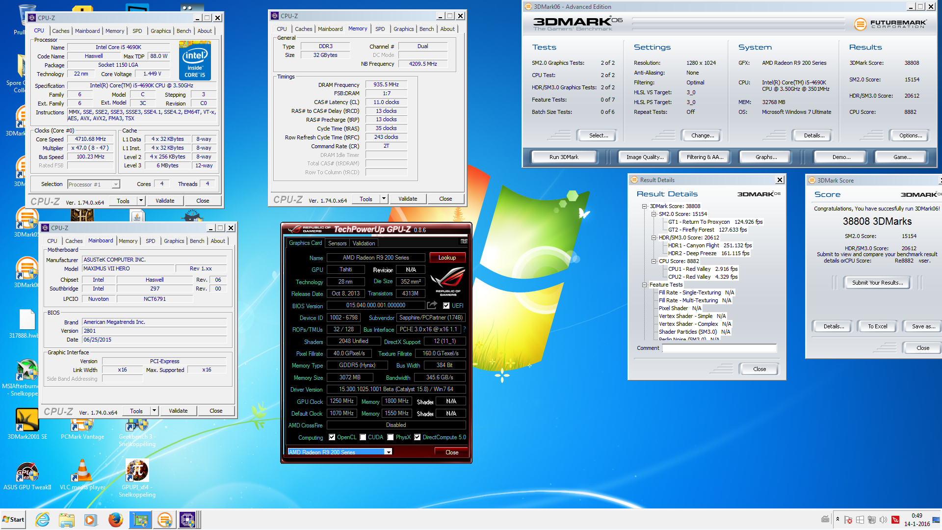942x530 pixels.
Task: Open Tools dropdown arrow in Mainboard tab window
Action: tap(154, 411)
